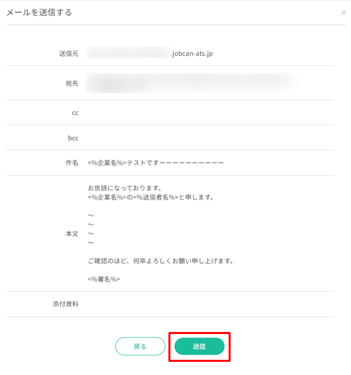The image size is (351, 375).
Task: Click the 送信 button to send
Action: pyautogui.click(x=199, y=347)
